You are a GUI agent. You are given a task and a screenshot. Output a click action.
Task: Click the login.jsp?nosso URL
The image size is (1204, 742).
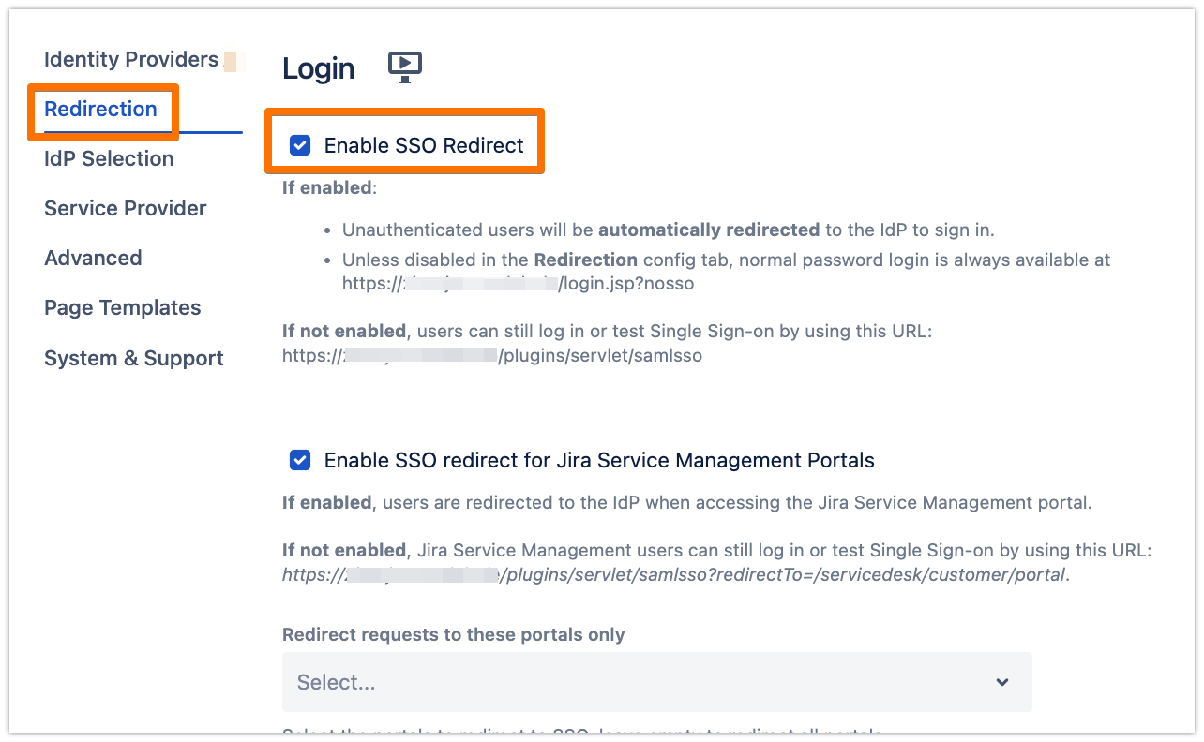(518, 283)
